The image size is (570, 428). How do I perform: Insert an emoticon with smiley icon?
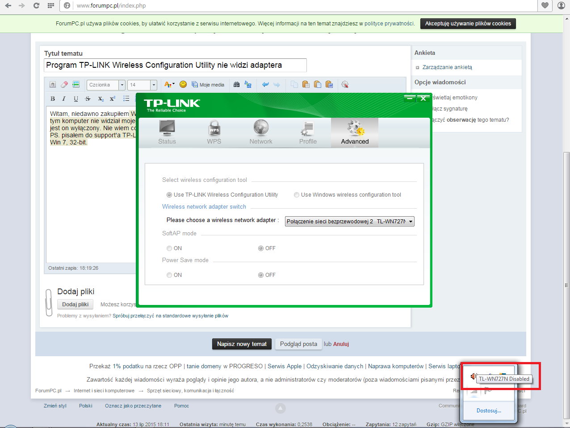[x=183, y=84]
